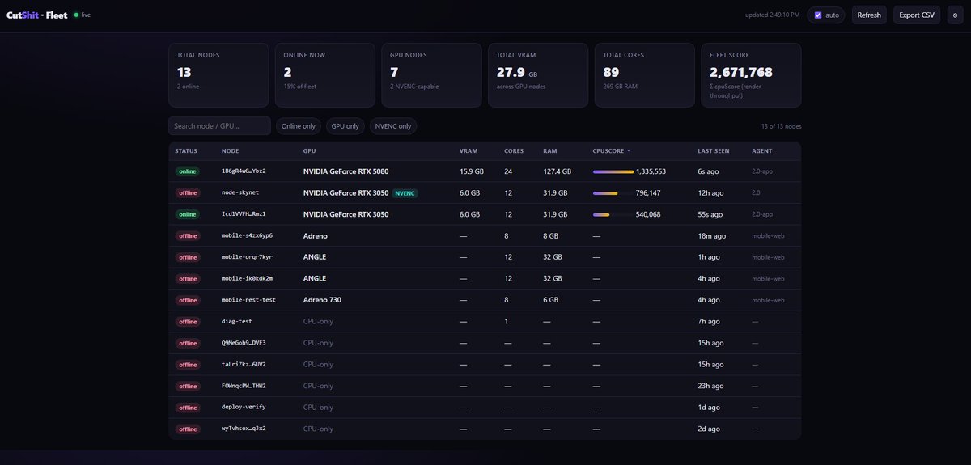This screenshot has height=465, width=971.
Task: Select node name deploy-verify
Action: tap(244, 408)
